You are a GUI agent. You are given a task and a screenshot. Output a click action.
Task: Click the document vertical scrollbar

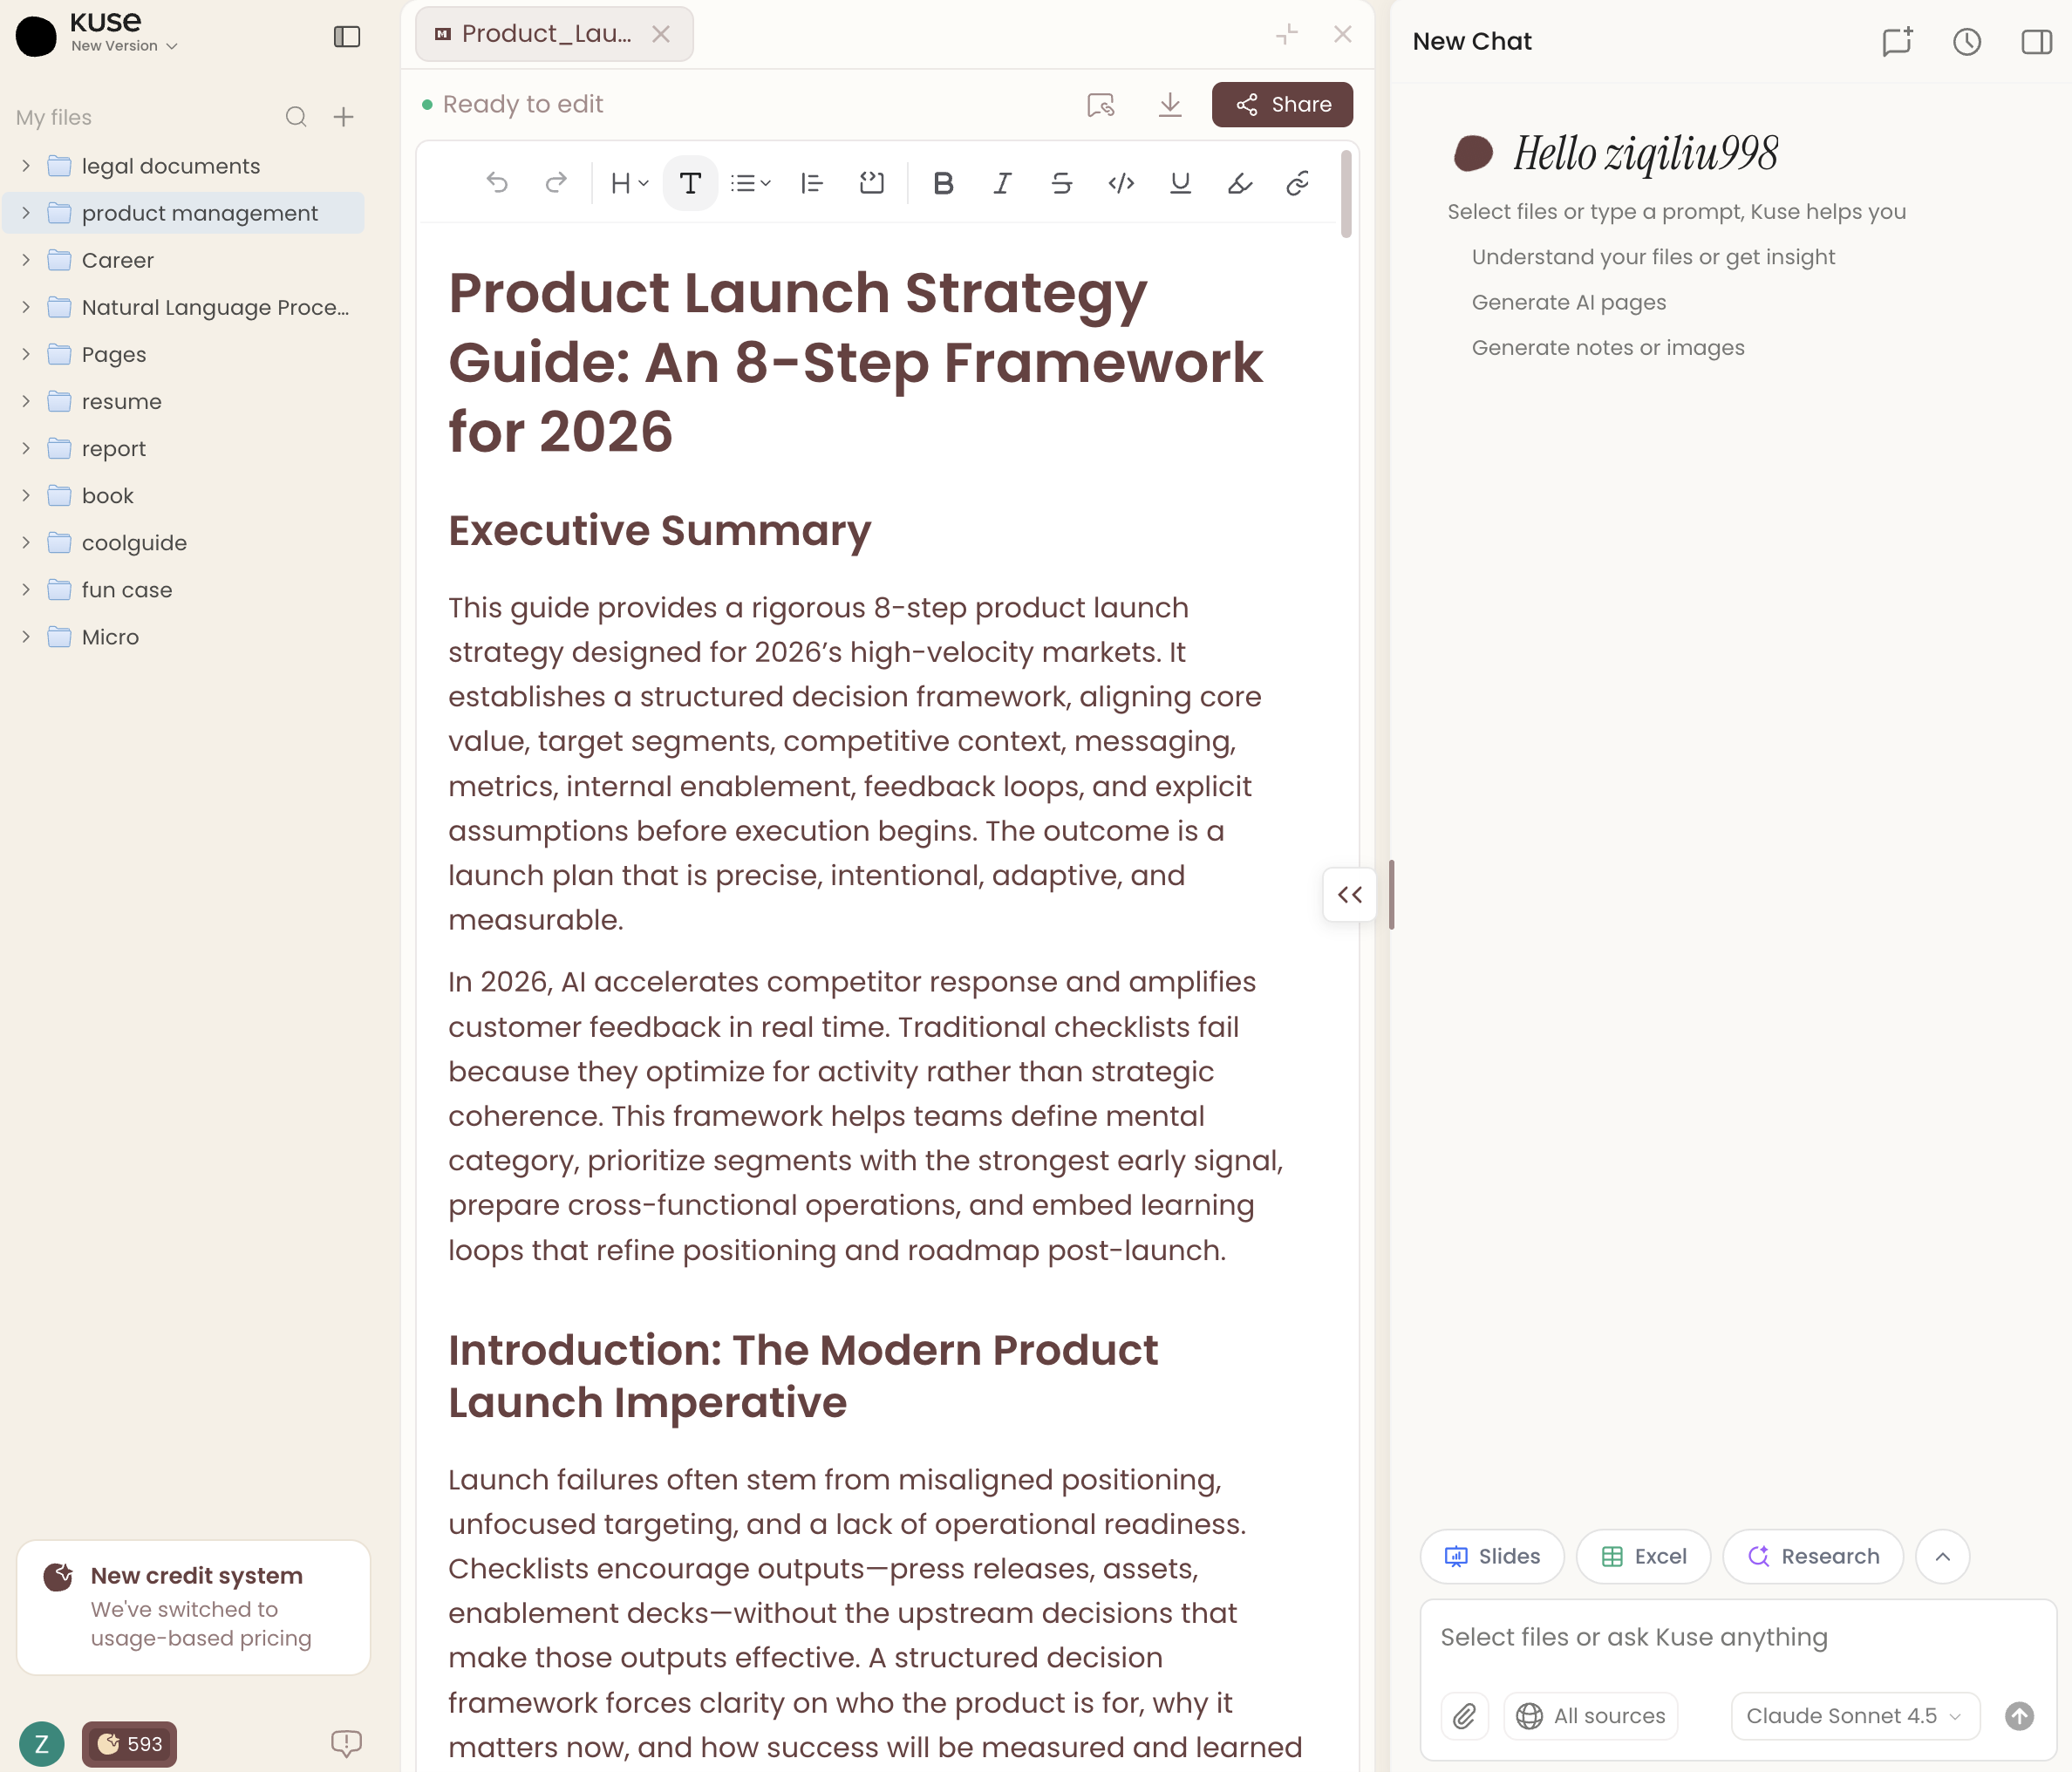(1346, 195)
